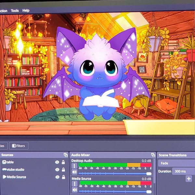The width and height of the screenshot is (195, 195).
Task: Toggle visibility of Media Source in Sources
Action: [57, 177]
